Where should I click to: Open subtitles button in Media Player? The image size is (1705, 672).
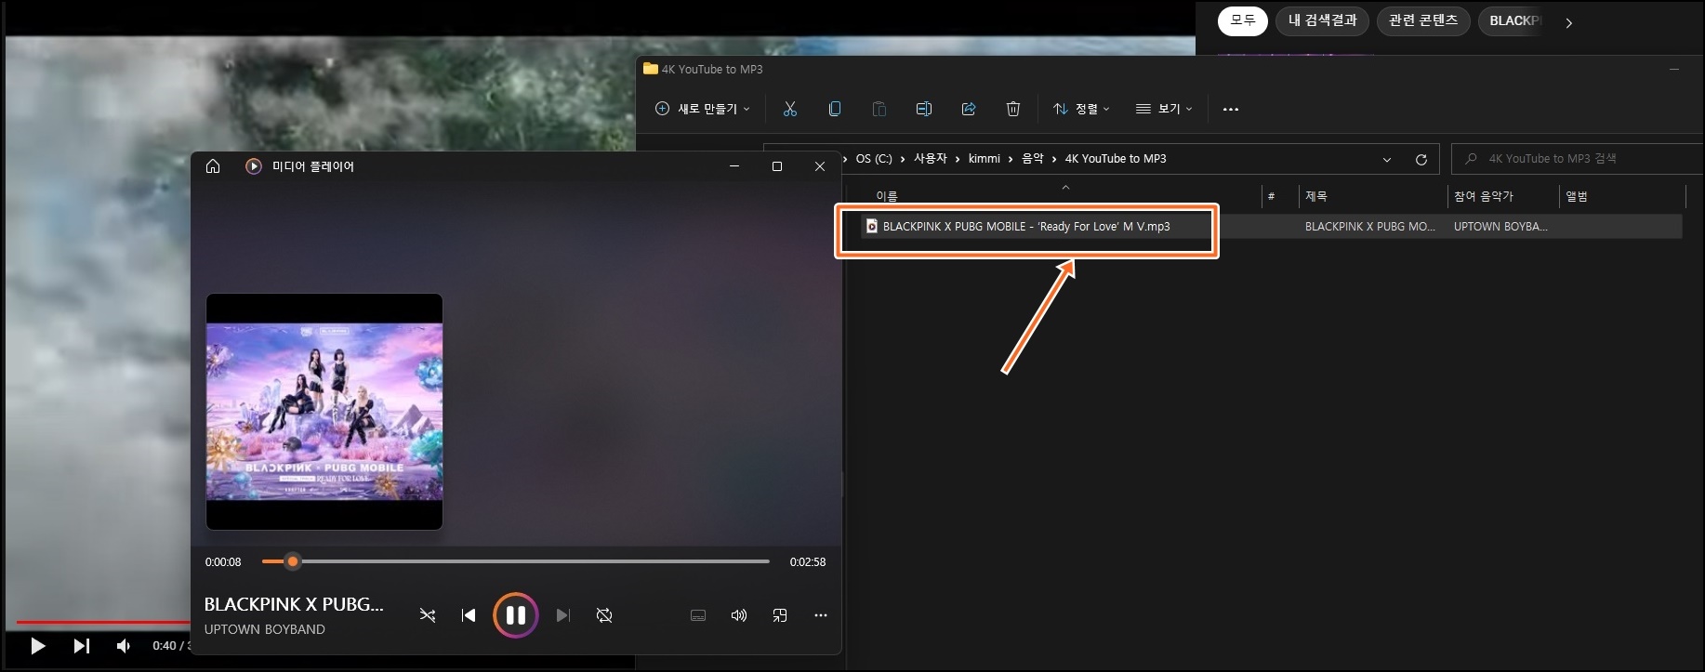coord(698,615)
